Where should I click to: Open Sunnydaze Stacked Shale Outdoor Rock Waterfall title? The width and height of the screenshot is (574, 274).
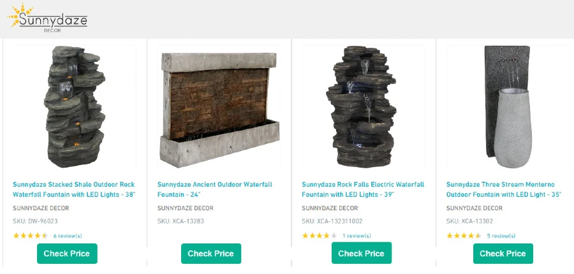pos(74,189)
